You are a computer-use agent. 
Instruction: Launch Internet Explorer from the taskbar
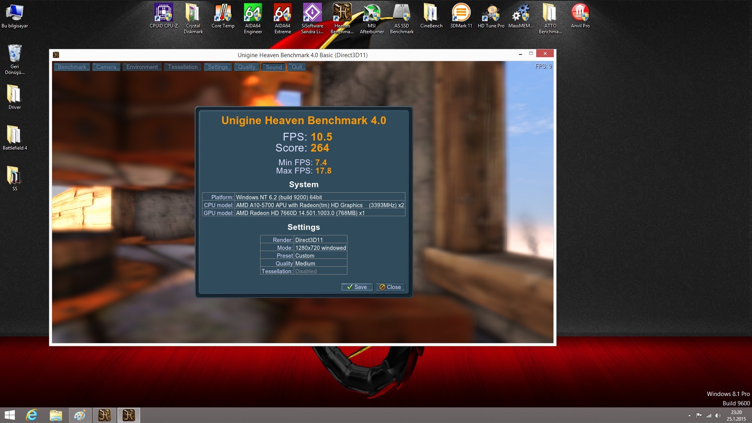click(32, 415)
